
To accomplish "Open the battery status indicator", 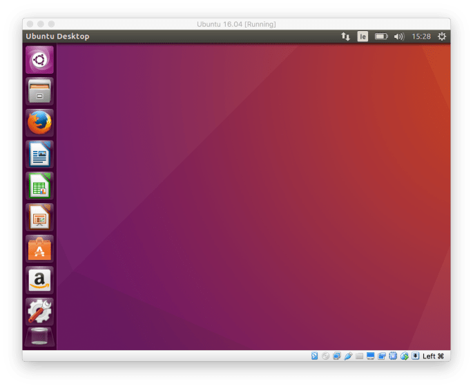I will [x=381, y=37].
